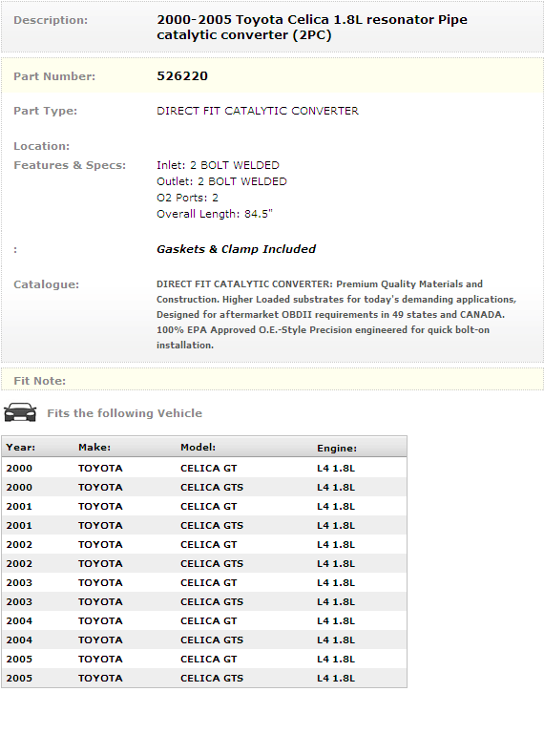The image size is (544, 734).
Task: Click the Model column header
Action: click(198, 447)
